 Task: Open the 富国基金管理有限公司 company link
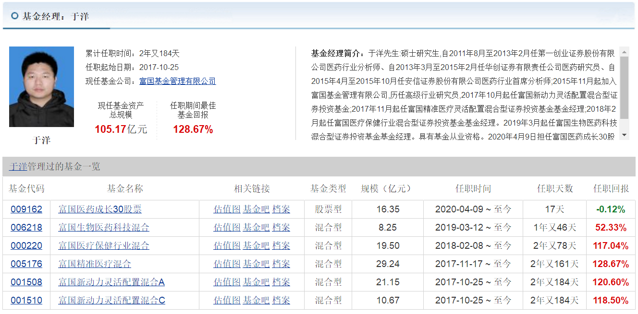point(177,81)
